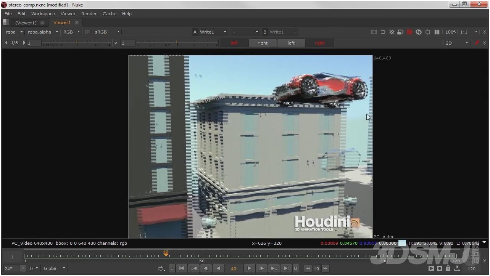490x276 pixels.
Task: Play the sequence forward
Action: click(249, 268)
